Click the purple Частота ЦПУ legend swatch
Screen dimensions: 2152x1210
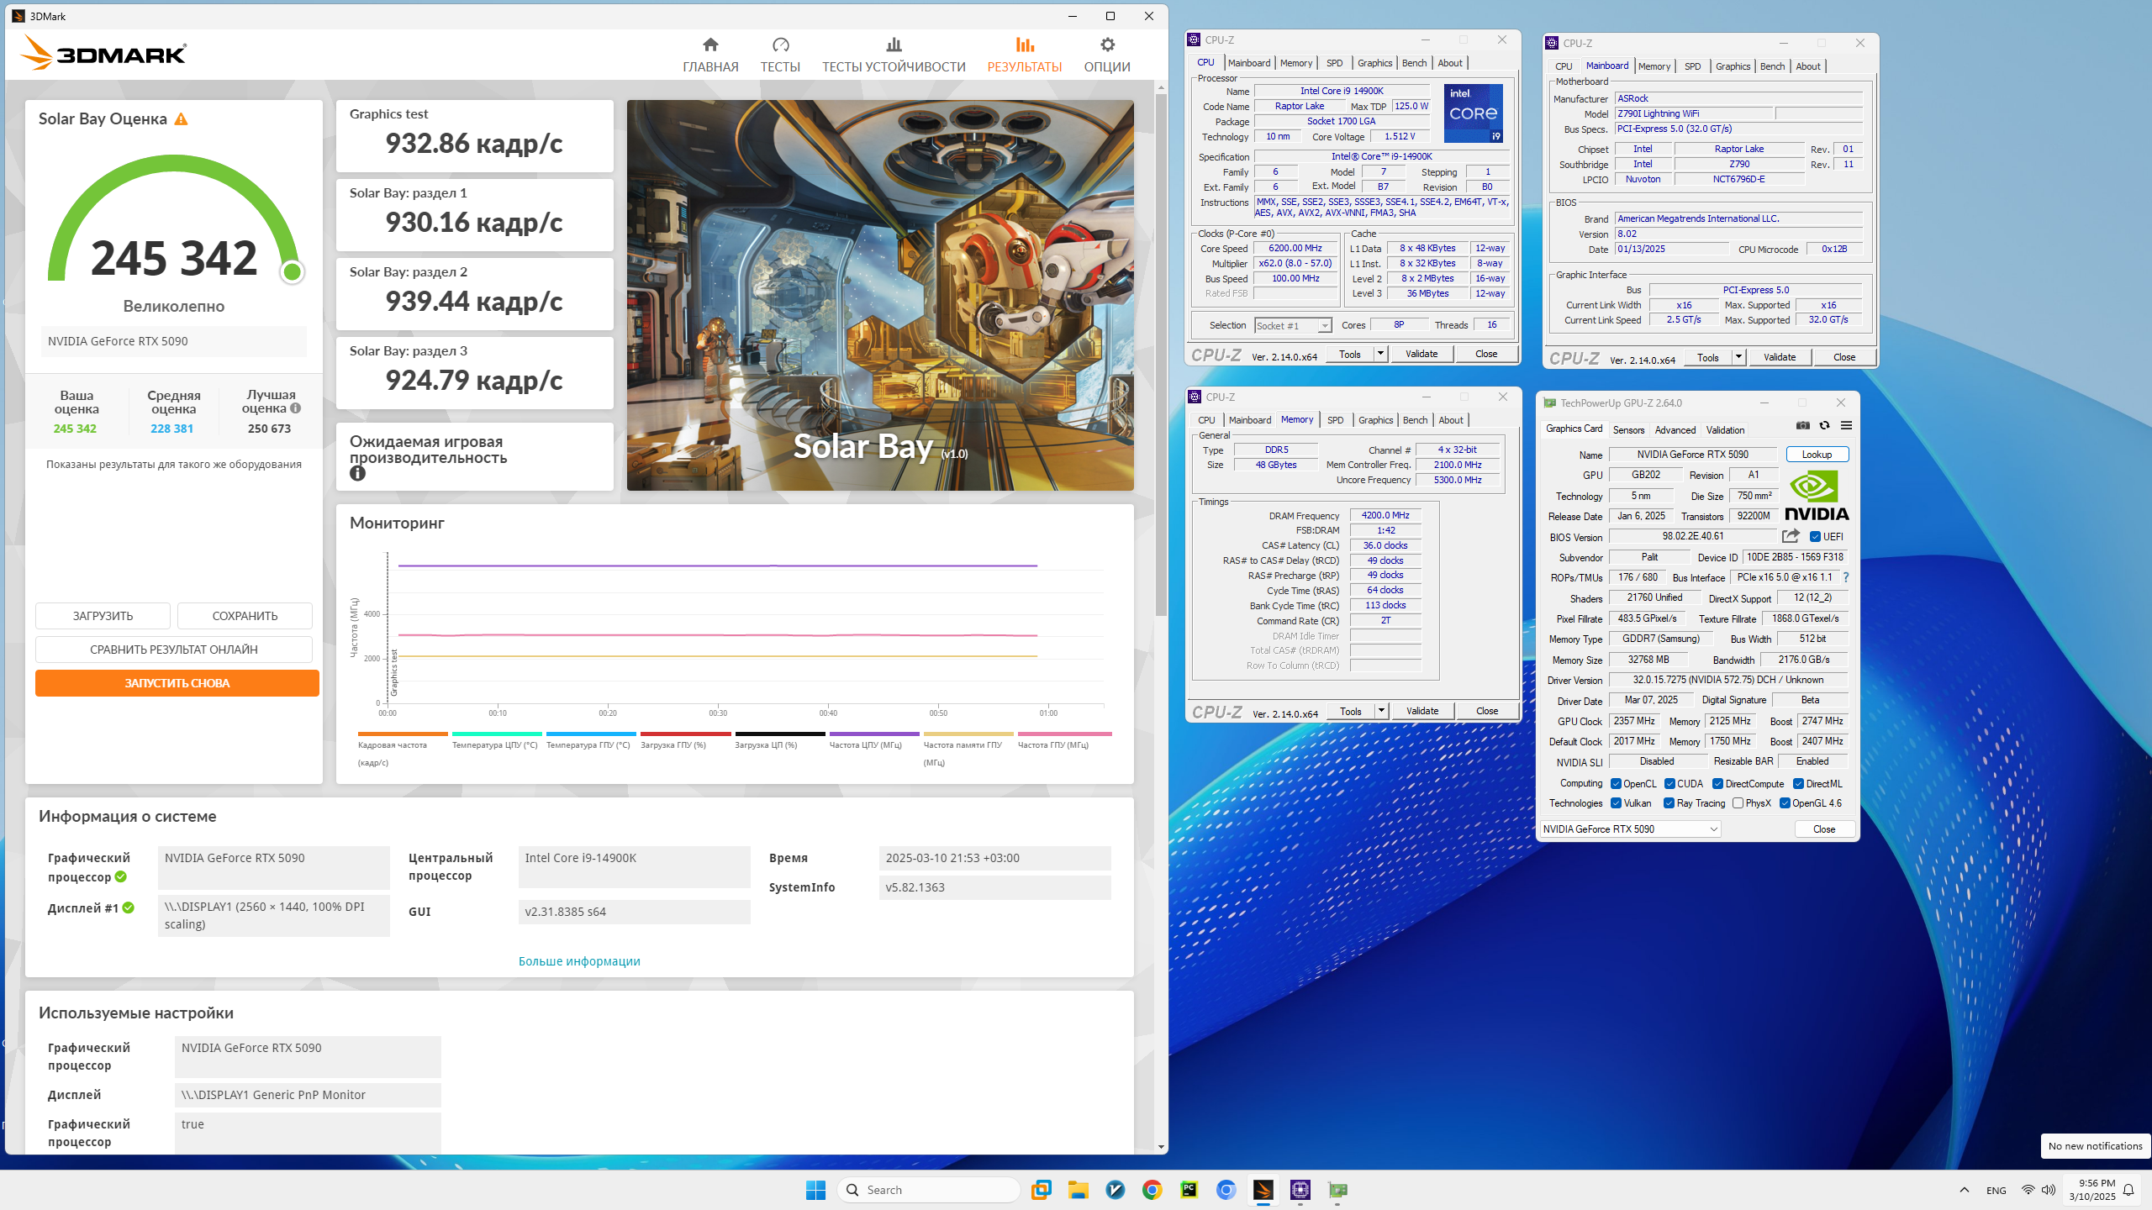[x=874, y=734]
